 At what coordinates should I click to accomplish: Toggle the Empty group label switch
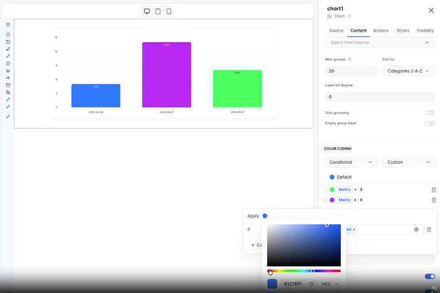click(430, 124)
